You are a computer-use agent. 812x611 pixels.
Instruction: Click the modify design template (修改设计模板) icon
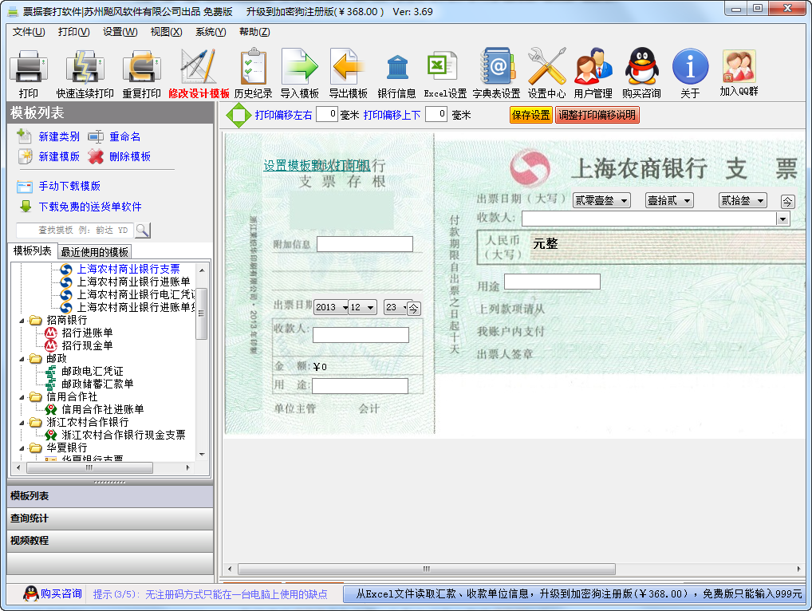coord(198,73)
